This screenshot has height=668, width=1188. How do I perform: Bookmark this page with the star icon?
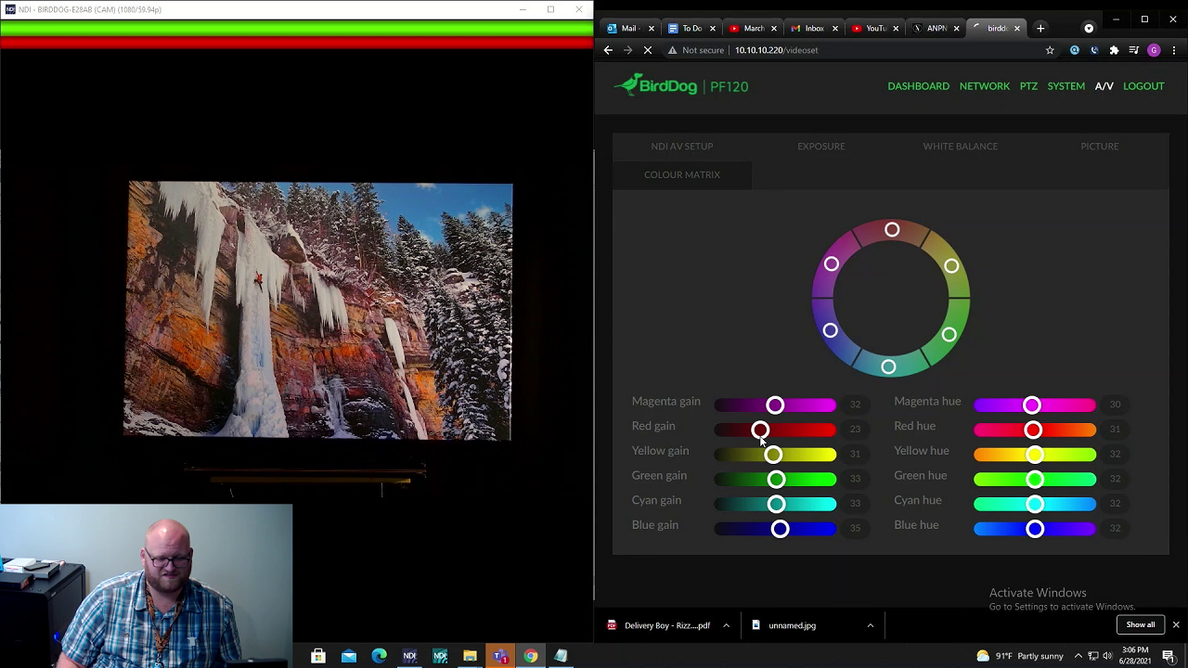1050,50
